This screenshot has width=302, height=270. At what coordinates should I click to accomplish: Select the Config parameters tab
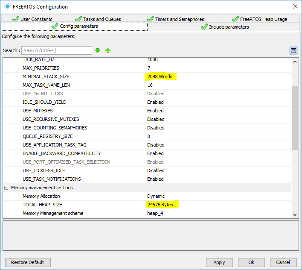pos(75,26)
